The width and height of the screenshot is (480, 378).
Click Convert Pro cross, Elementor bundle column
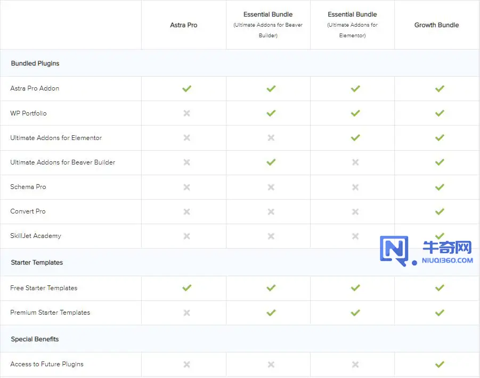355,212
